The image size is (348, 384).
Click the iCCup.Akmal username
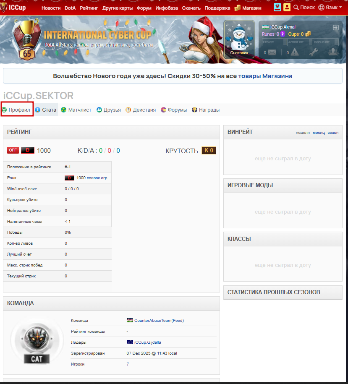(283, 27)
